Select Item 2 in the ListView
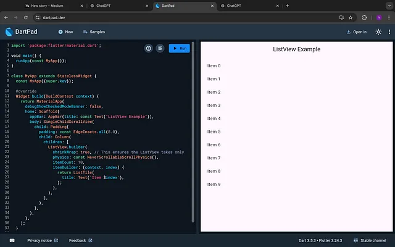This screenshot has height=247, width=395. (x=296, y=92)
